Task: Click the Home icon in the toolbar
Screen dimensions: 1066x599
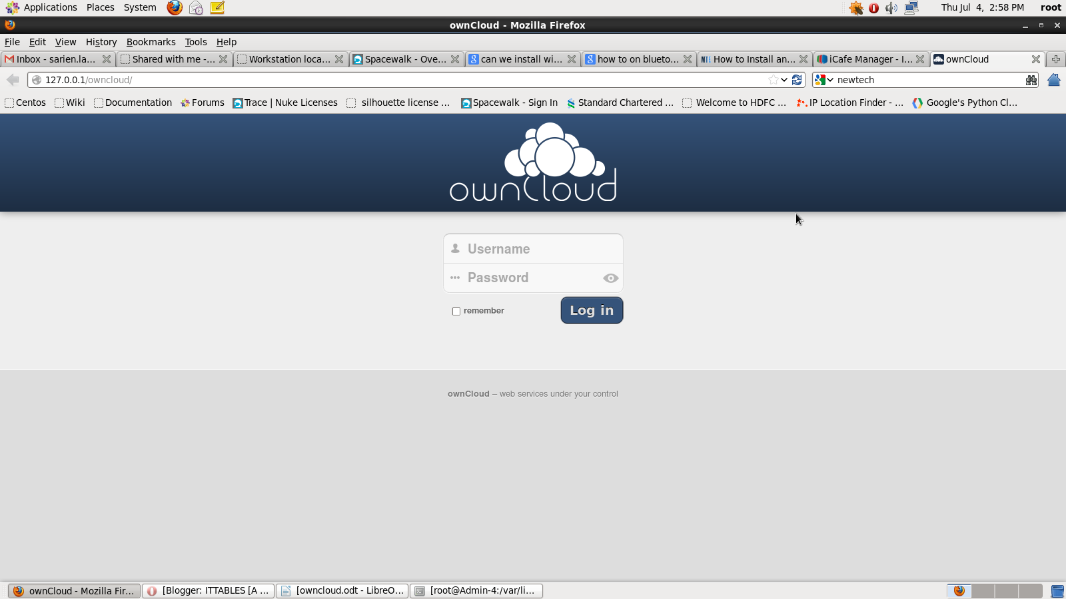Action: coord(1053,80)
